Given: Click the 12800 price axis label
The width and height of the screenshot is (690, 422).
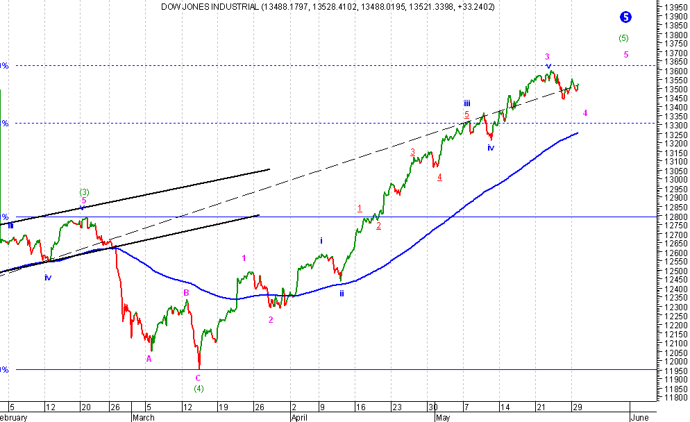Looking at the screenshot, I should pyautogui.click(x=676, y=217).
